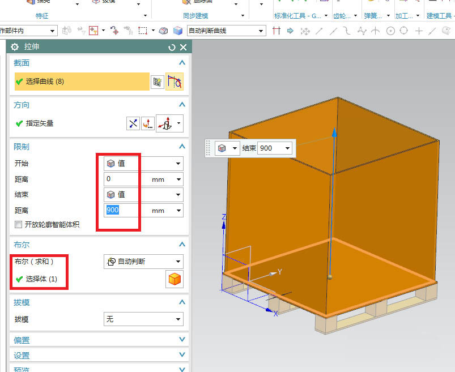Click the reset dialog icon in 拉伸 header

tap(172, 48)
